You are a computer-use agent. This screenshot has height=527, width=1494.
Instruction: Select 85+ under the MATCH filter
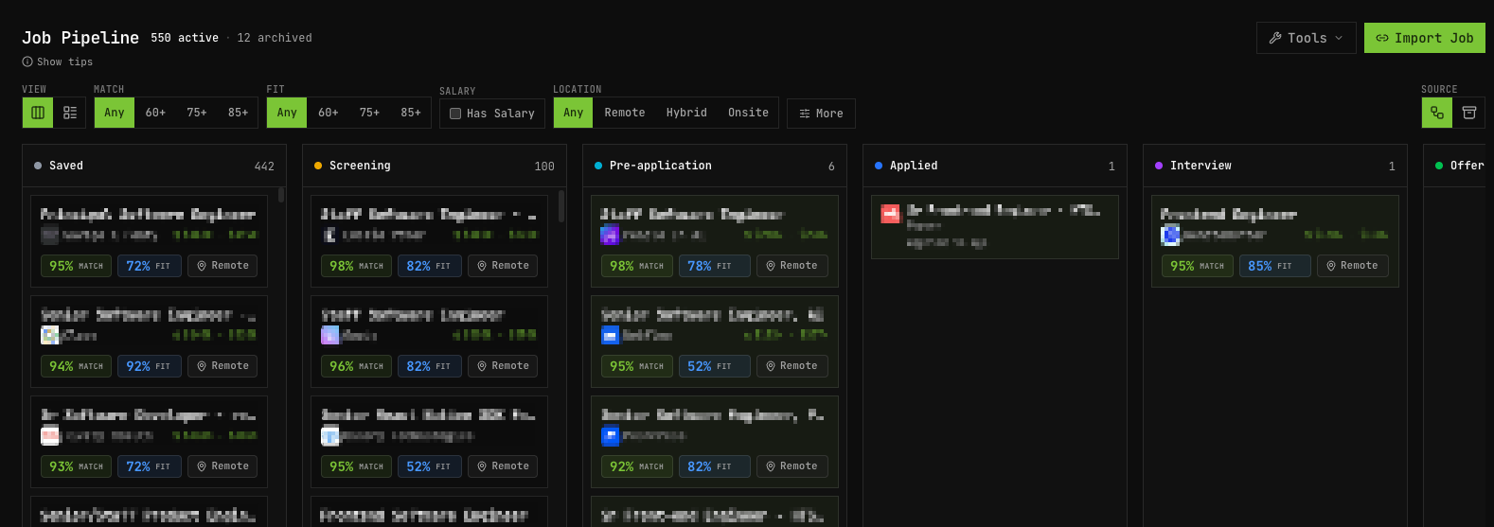point(238,113)
